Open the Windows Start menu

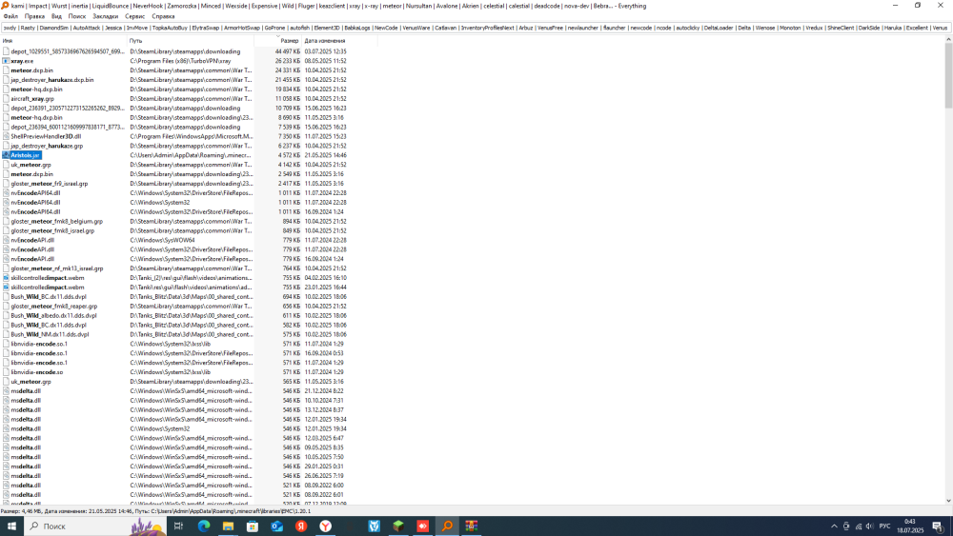[10, 526]
